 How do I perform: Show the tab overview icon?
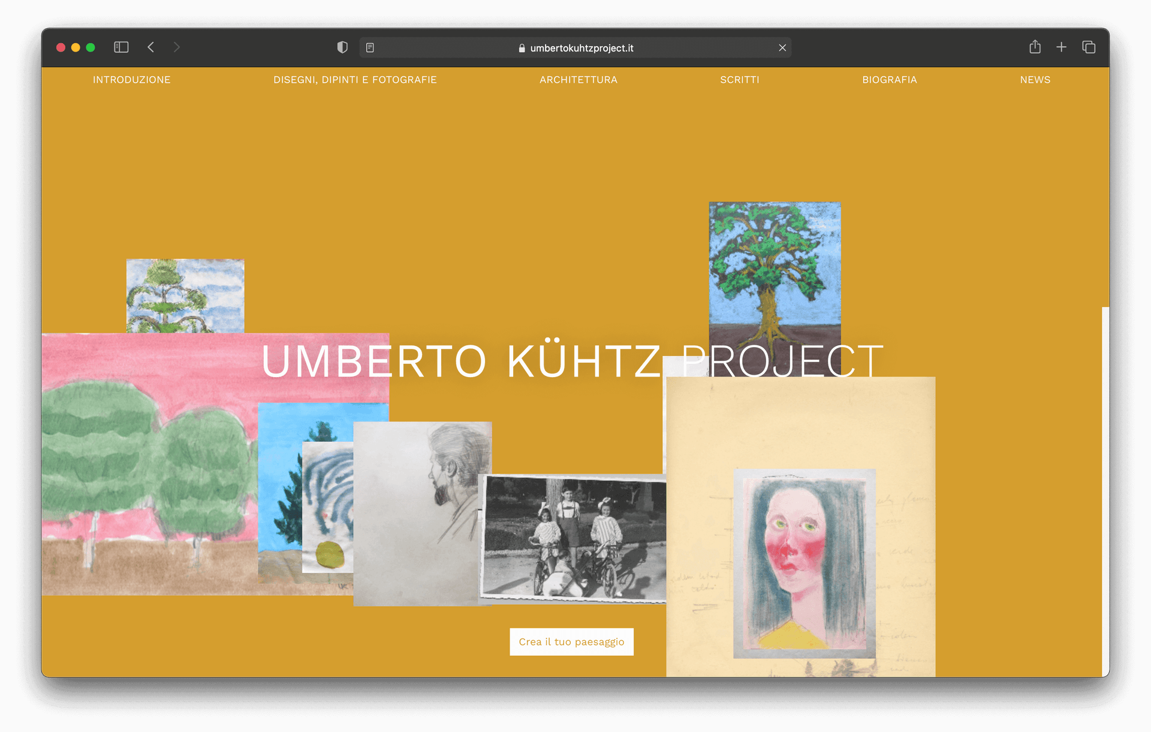pyautogui.click(x=1089, y=47)
